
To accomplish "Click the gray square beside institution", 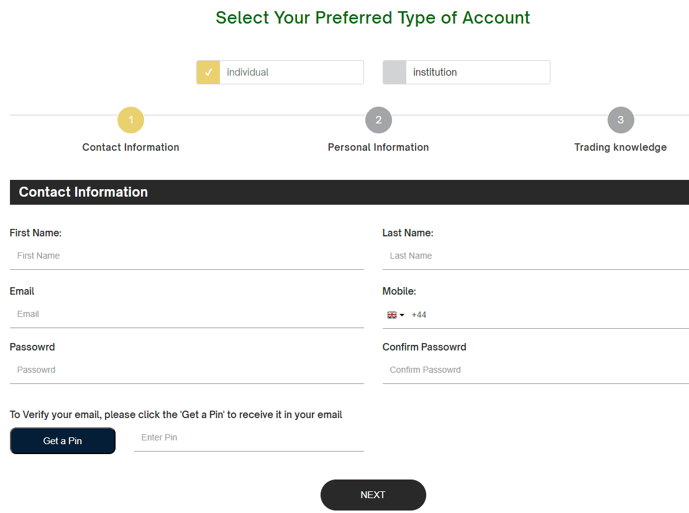I will (x=394, y=72).
